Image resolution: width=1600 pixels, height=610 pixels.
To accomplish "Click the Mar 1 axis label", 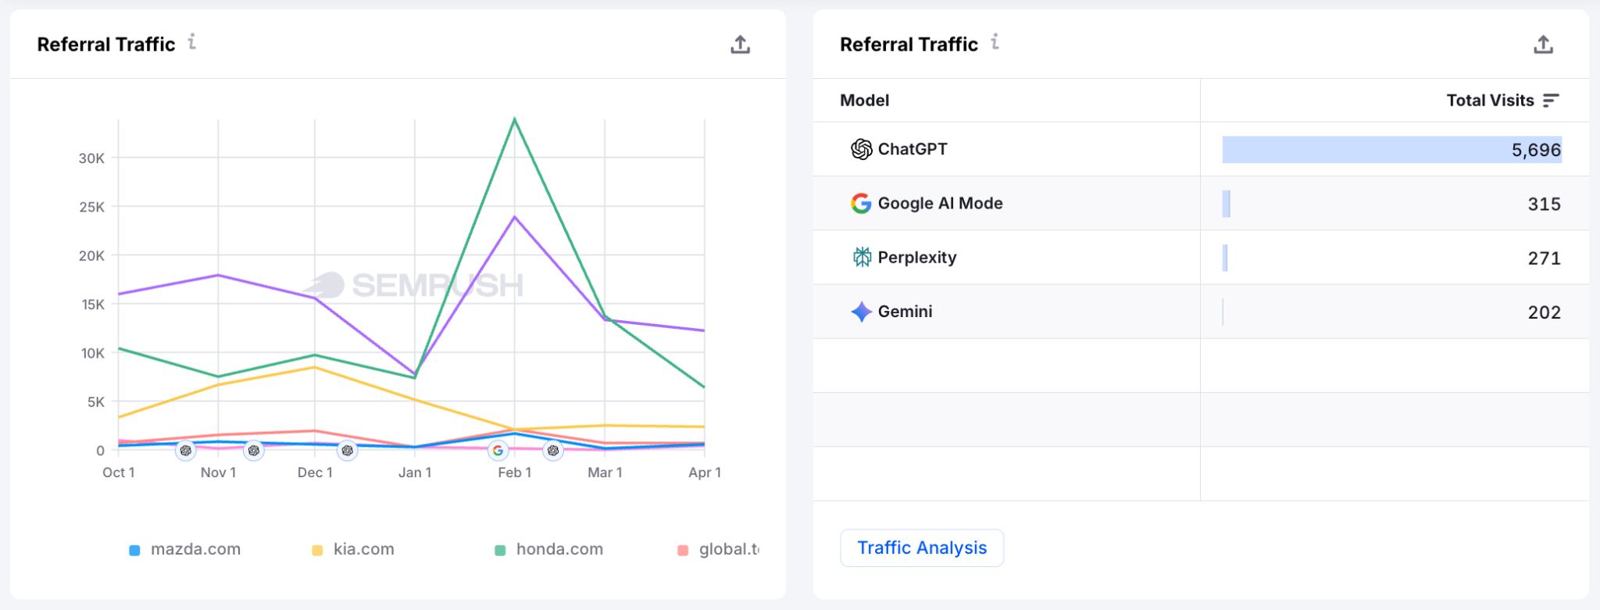I will click(605, 473).
